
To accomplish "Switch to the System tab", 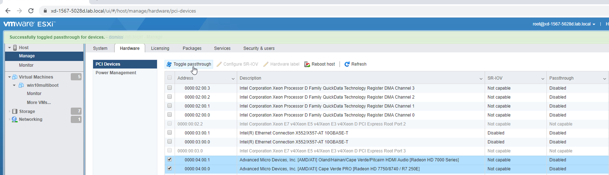I will coord(100,48).
